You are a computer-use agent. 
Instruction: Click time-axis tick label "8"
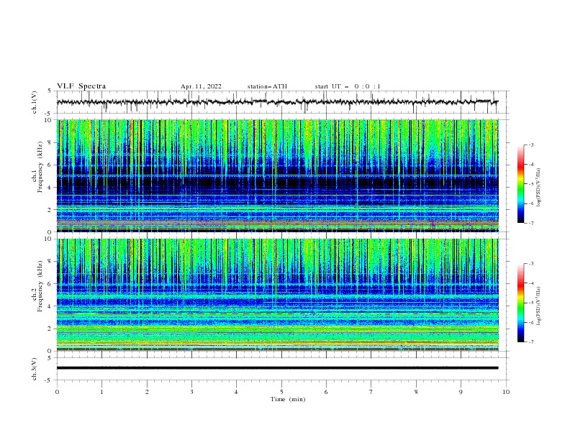click(x=416, y=392)
